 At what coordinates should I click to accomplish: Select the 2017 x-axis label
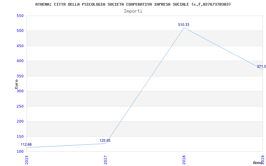click(105, 160)
